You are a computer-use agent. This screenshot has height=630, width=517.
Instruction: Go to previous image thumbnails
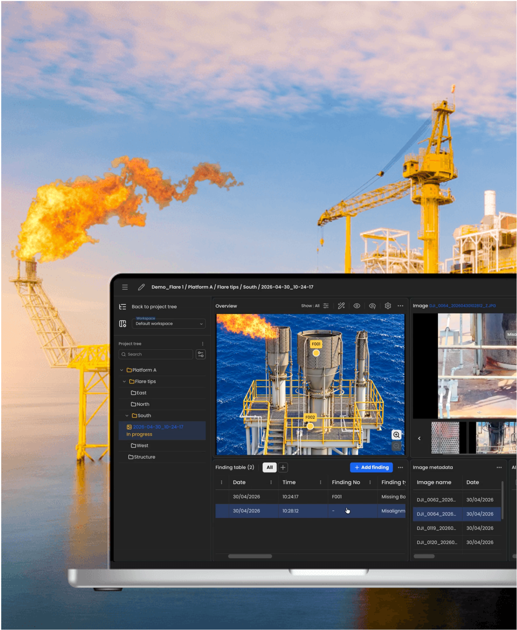tap(419, 438)
